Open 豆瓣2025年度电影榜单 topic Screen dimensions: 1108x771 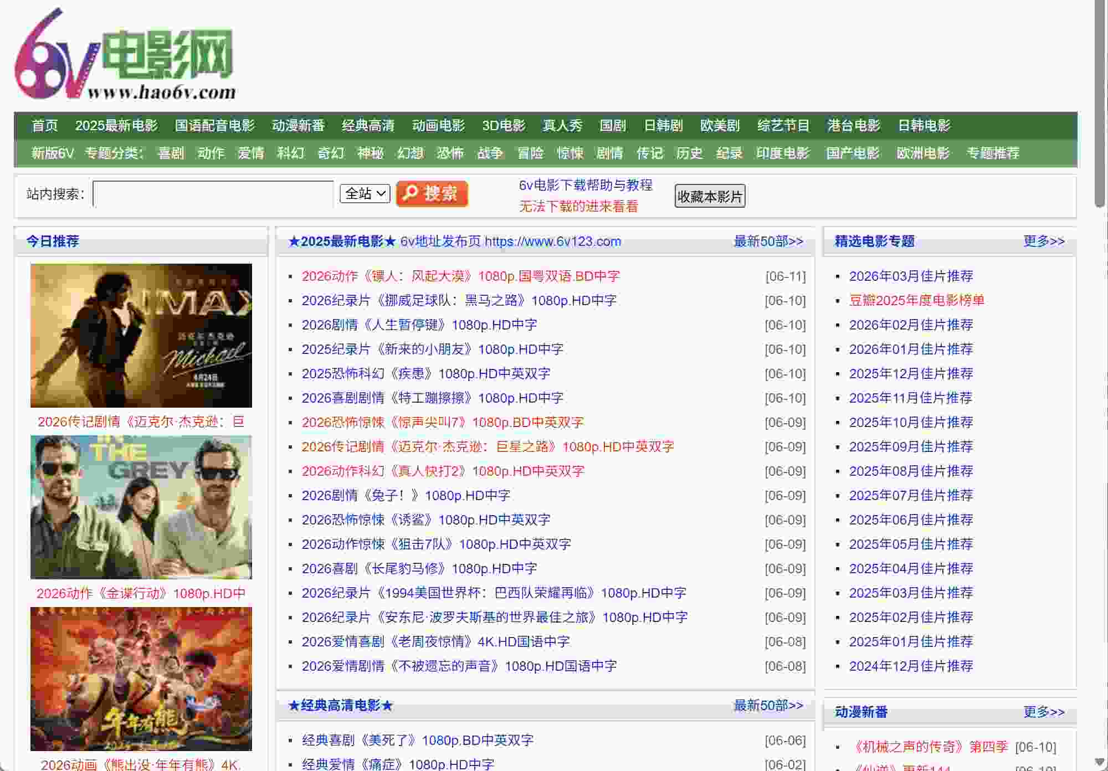[917, 300]
